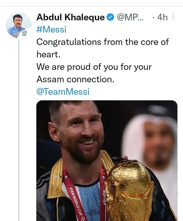Open the #Messi hashtag
The image size is (183, 221).
[x=51, y=29]
